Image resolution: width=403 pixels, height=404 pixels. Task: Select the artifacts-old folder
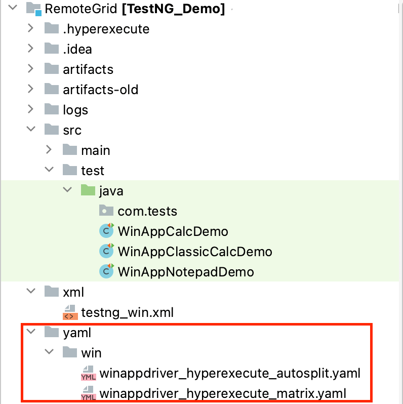(x=100, y=90)
